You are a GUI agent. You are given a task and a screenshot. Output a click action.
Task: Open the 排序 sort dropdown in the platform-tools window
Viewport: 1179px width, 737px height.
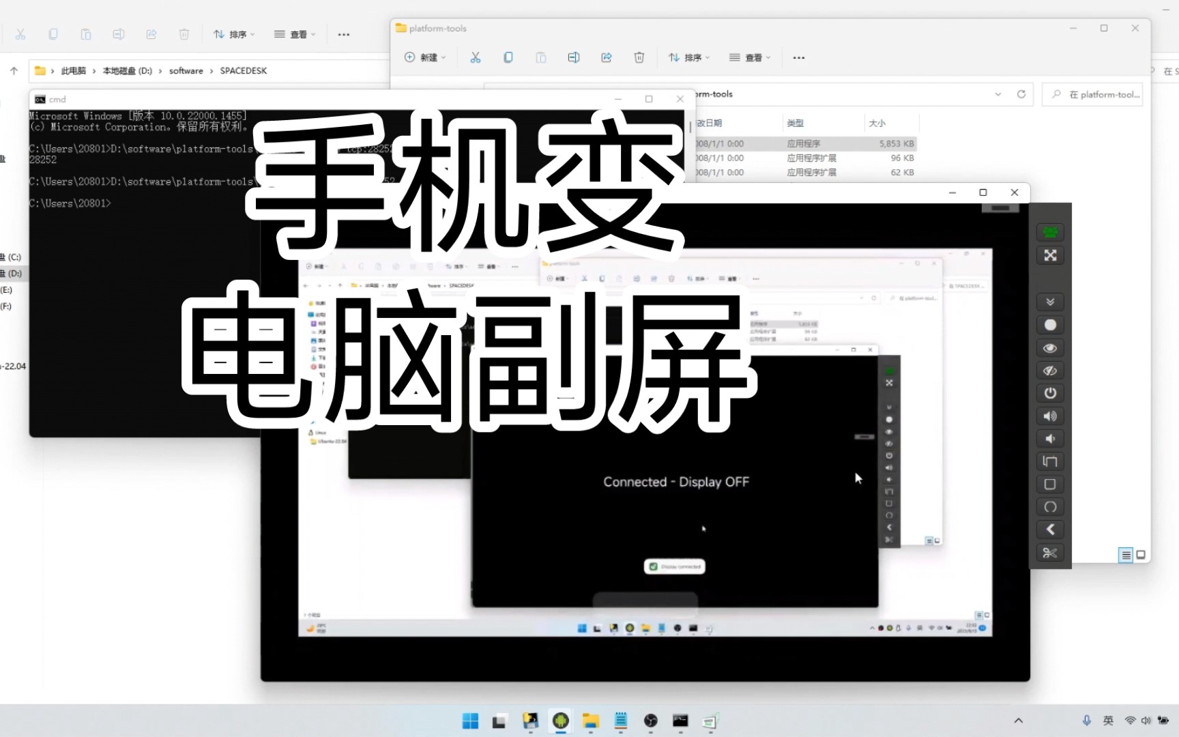pos(689,57)
